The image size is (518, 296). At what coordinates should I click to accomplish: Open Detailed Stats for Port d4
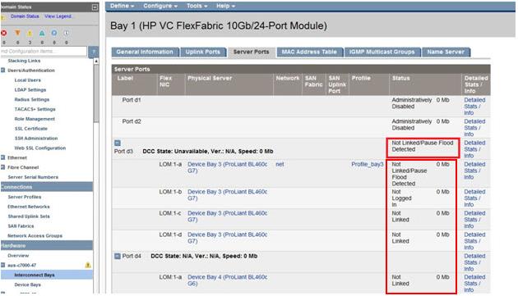[474, 262]
